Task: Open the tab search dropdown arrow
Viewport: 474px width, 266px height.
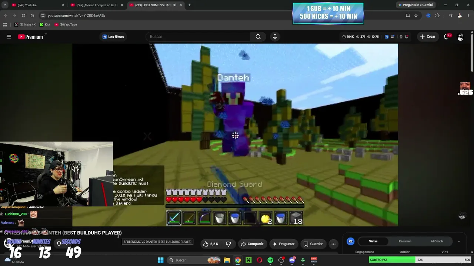Action: point(5,5)
